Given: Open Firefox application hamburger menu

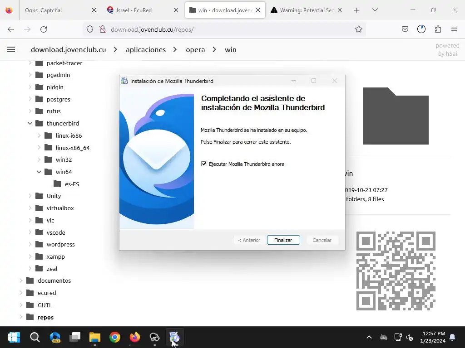Looking at the screenshot, I should coord(454,29).
